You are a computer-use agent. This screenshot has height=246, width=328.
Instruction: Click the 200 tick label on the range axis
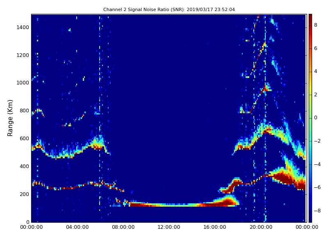coord(24,194)
